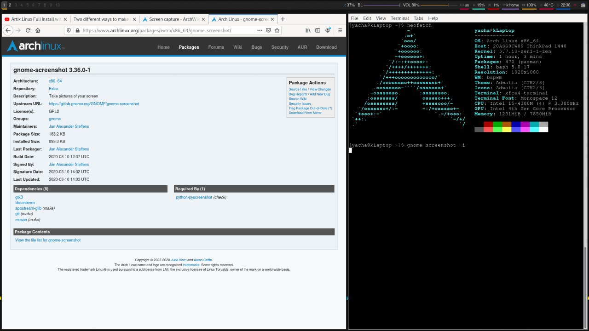This screenshot has width=589, height=331.
Task: Switch to Artix Linux Full Install tab
Action: click(36, 19)
